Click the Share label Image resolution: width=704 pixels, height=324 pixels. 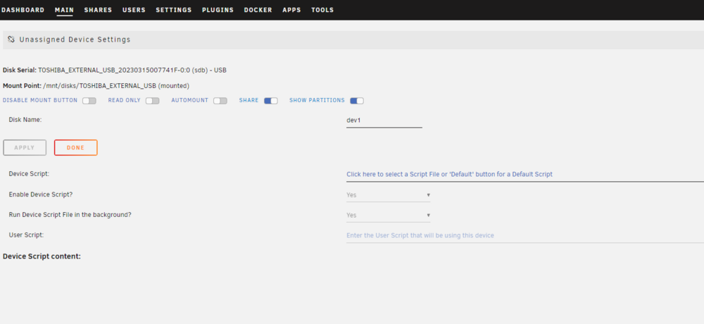[x=249, y=100]
